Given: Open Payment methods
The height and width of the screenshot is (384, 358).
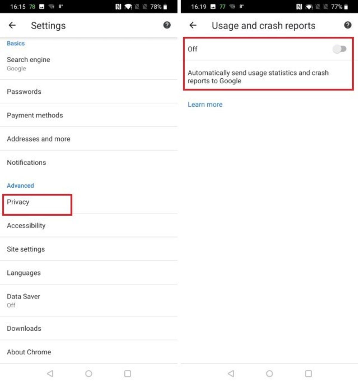Looking at the screenshot, I should [x=35, y=116].
